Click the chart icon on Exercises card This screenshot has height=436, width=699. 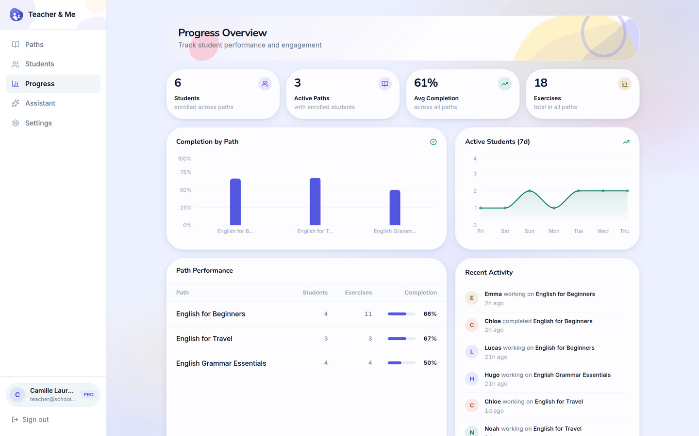[625, 84]
